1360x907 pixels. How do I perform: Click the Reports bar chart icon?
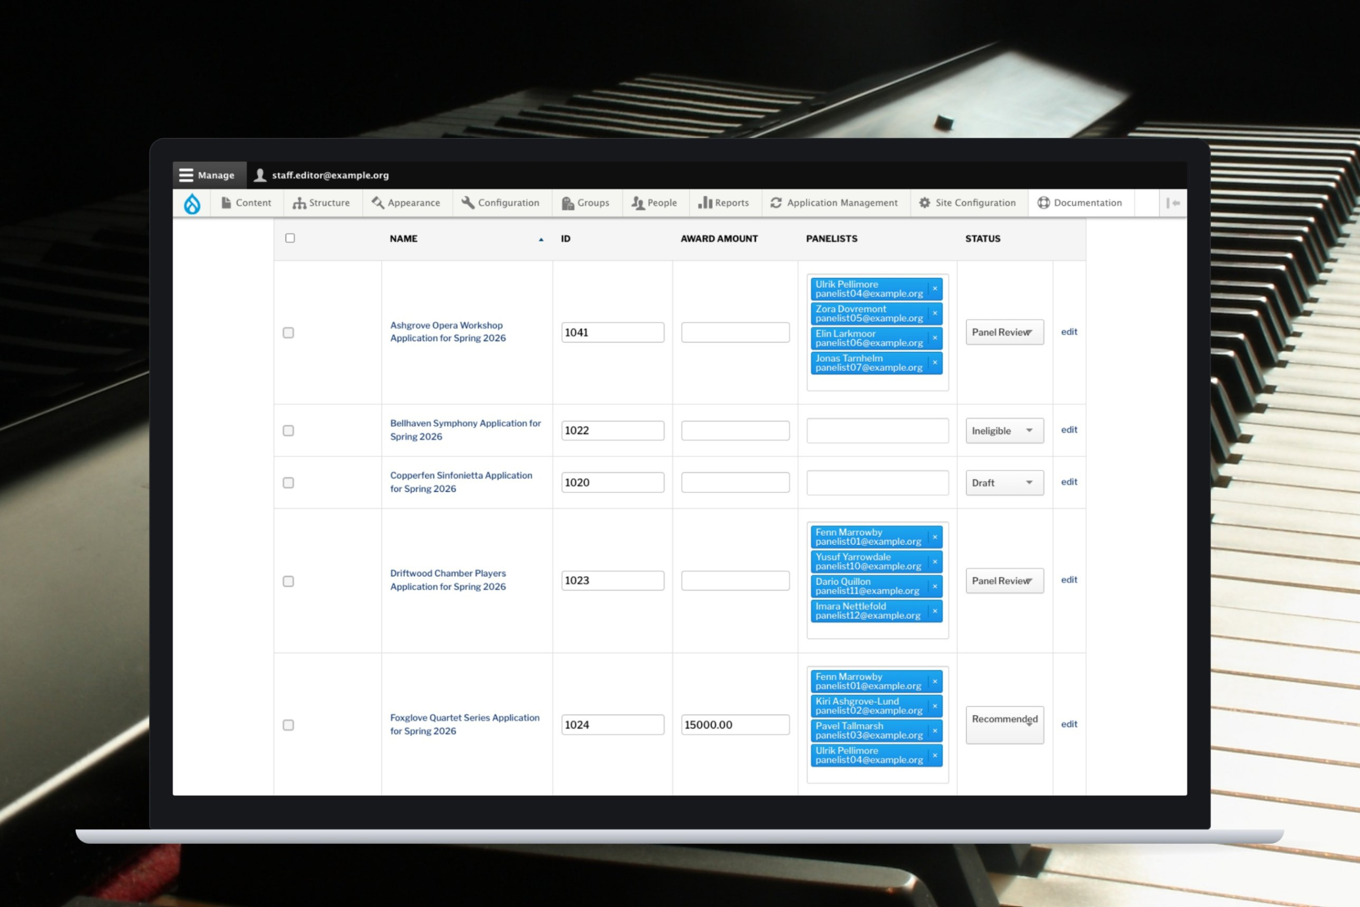point(705,202)
